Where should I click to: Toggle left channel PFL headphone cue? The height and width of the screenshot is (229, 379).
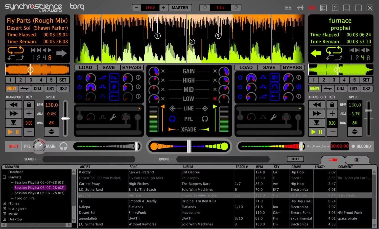tap(172, 119)
